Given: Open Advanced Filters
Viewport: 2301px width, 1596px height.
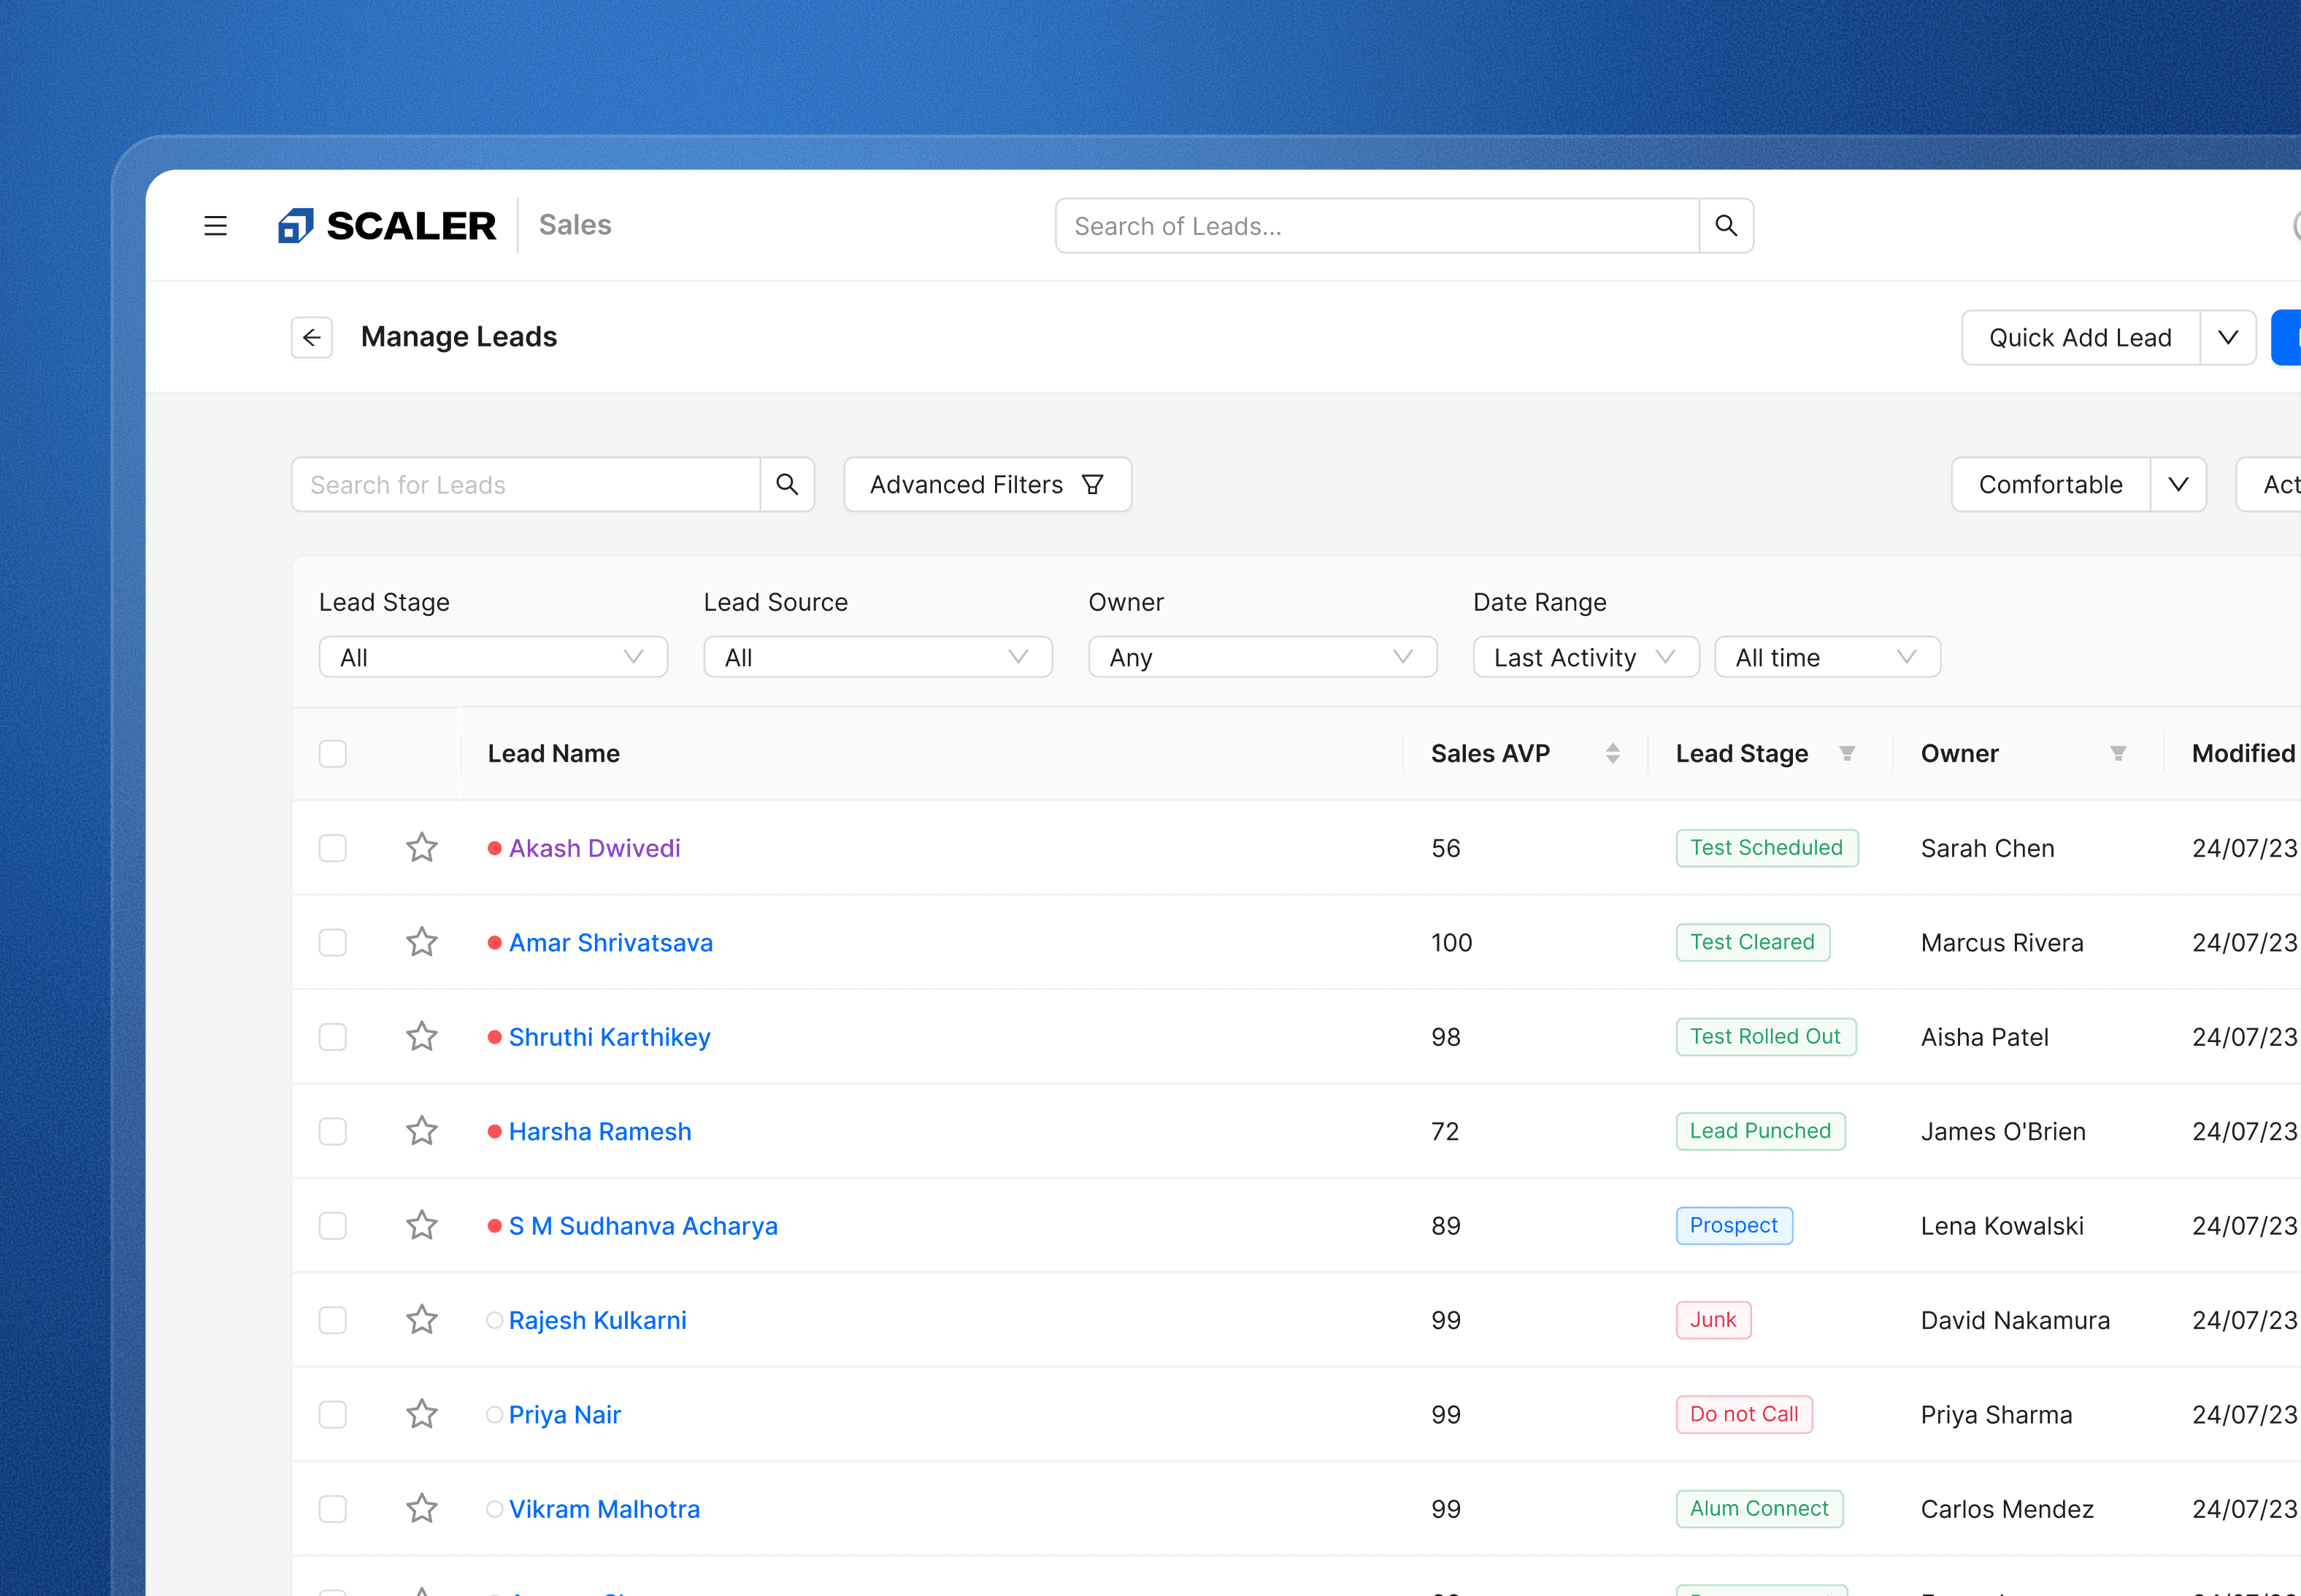Looking at the screenshot, I should tap(988, 485).
